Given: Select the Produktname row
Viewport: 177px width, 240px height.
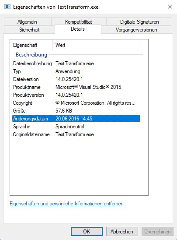Looking at the screenshot, I should (x=76, y=87).
